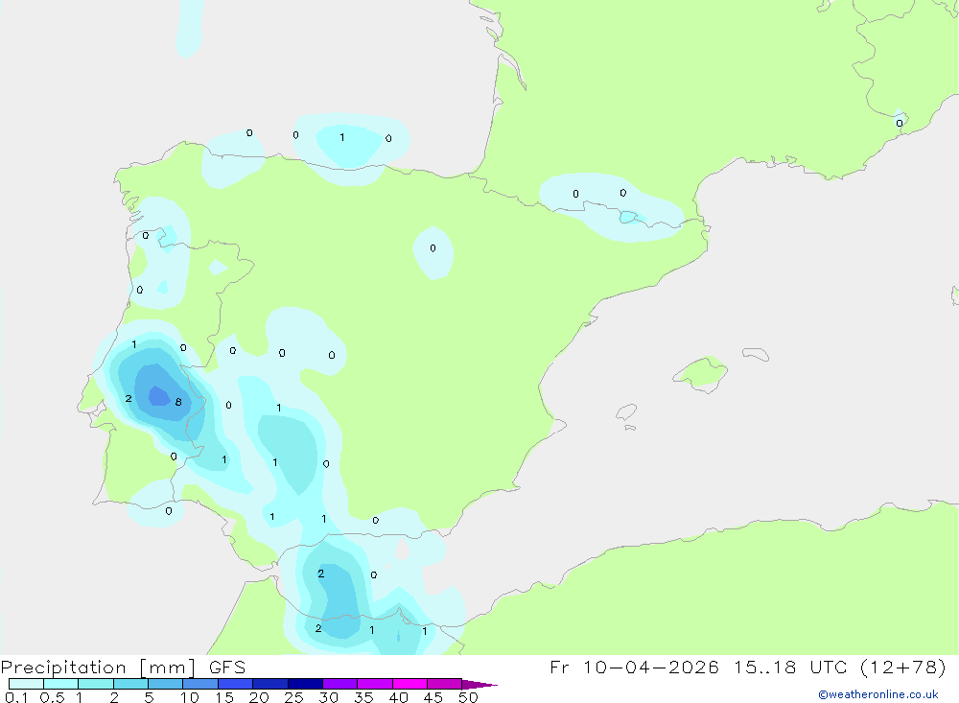Click the 15–20 mm blue legend swatch
The width and height of the screenshot is (959, 703).
(x=236, y=684)
